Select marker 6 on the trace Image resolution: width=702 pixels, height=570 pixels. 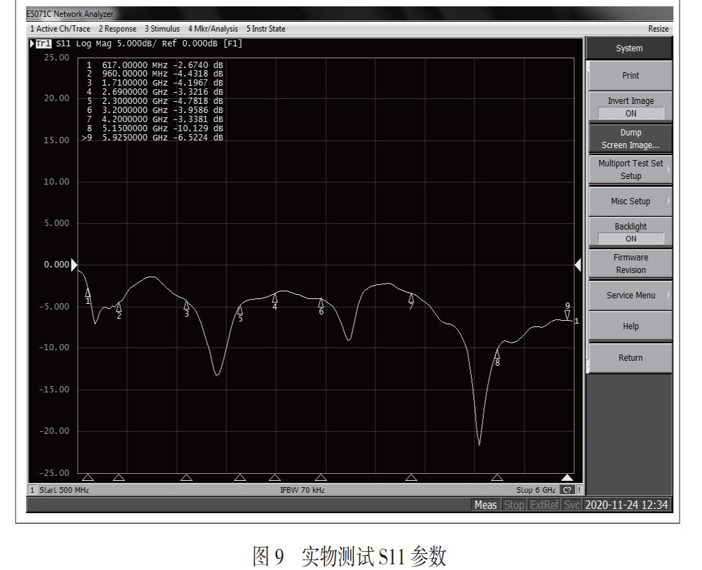click(x=321, y=307)
